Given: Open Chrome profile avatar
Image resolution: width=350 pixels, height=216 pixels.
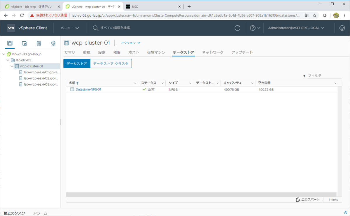Looking at the screenshot, I should click(x=336, y=15).
